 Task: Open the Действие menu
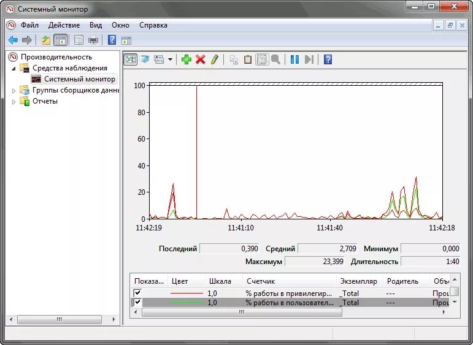click(64, 25)
